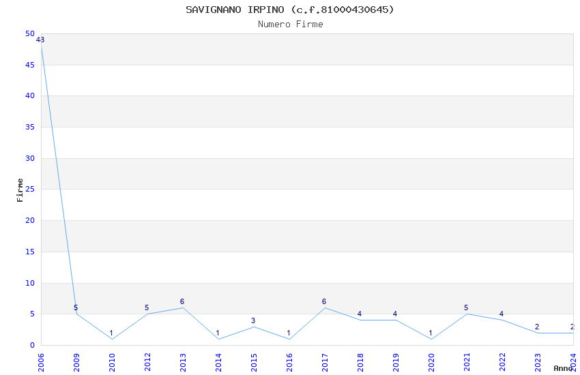Click the data value 6 above 2013

click(182, 302)
